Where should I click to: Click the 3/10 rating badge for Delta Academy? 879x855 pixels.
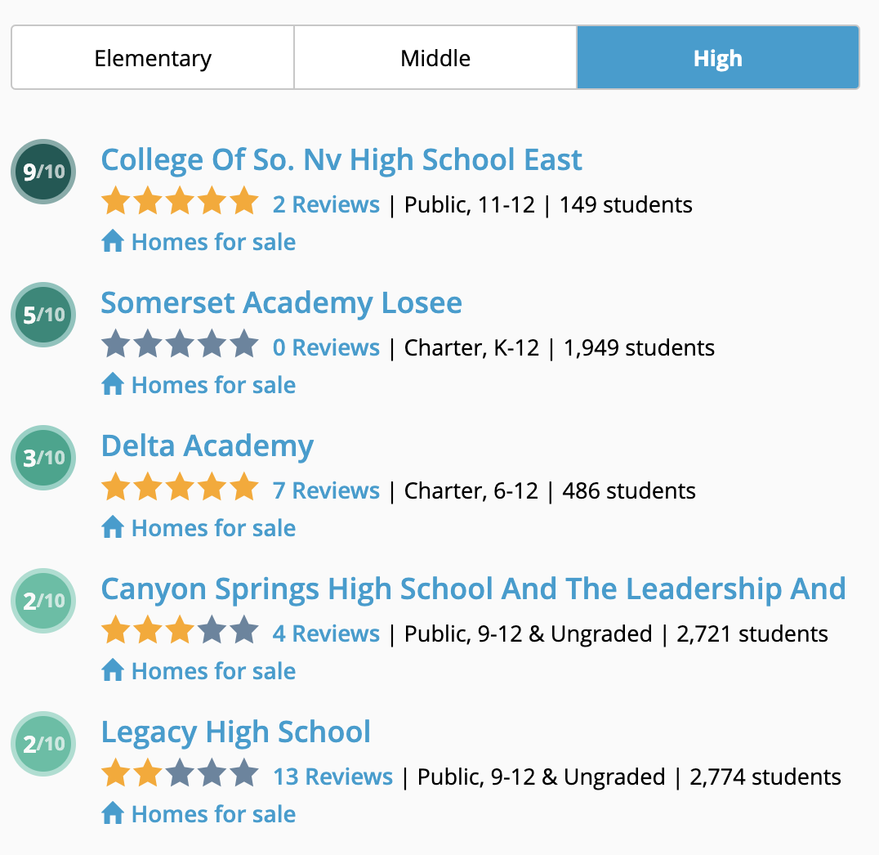pyautogui.click(x=43, y=457)
